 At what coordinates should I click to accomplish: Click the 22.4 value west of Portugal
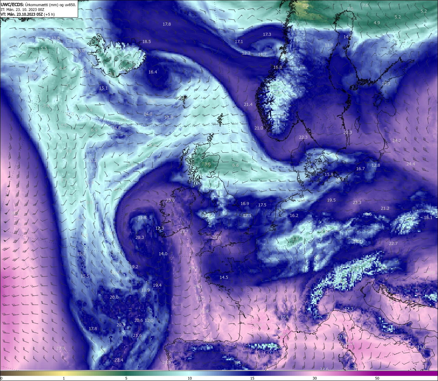pos(119,360)
